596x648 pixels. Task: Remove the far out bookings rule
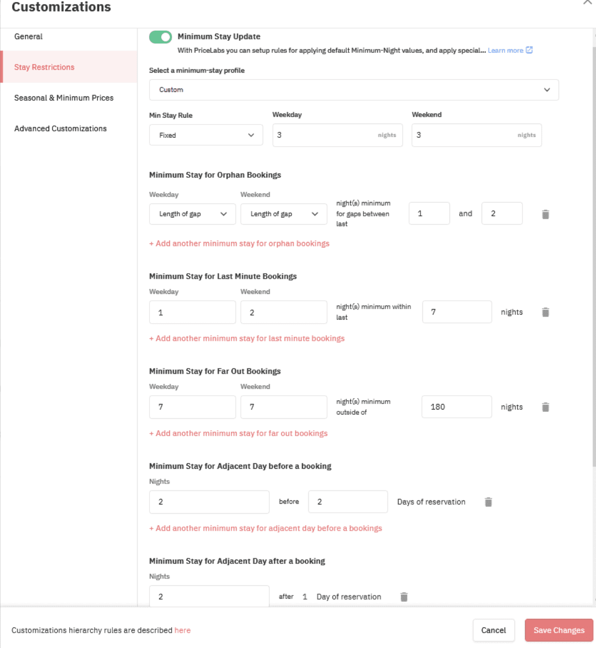(545, 407)
